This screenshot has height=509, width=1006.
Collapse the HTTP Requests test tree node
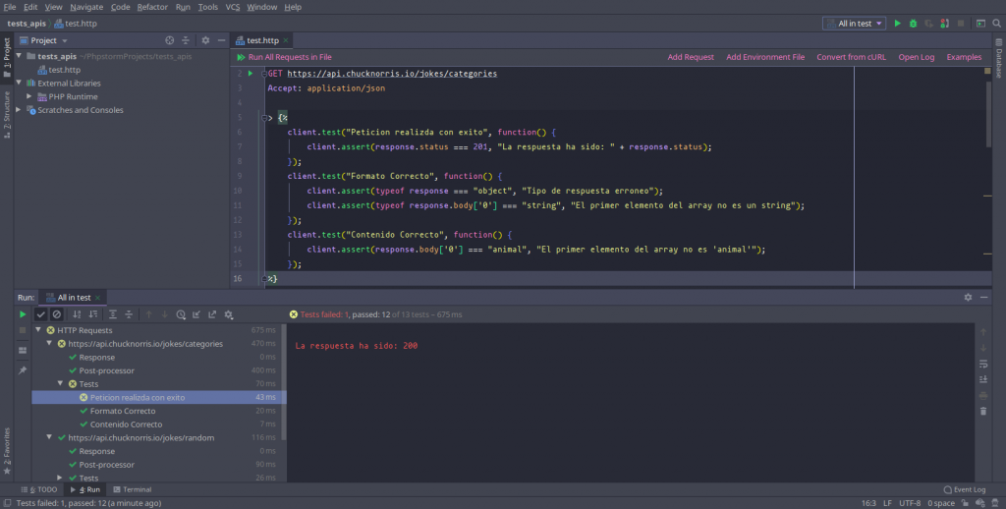click(x=37, y=330)
